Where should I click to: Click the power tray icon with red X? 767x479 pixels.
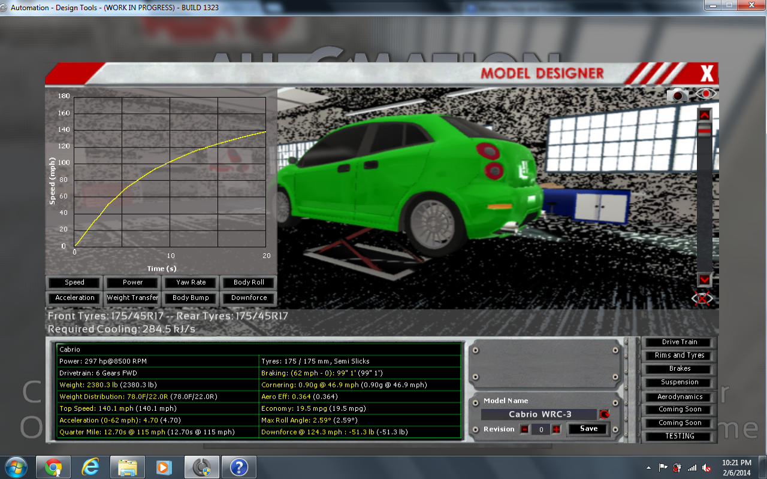tap(678, 468)
